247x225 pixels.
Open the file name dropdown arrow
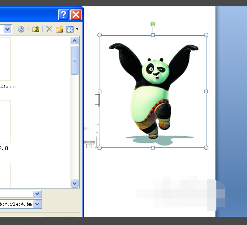tap(37, 194)
